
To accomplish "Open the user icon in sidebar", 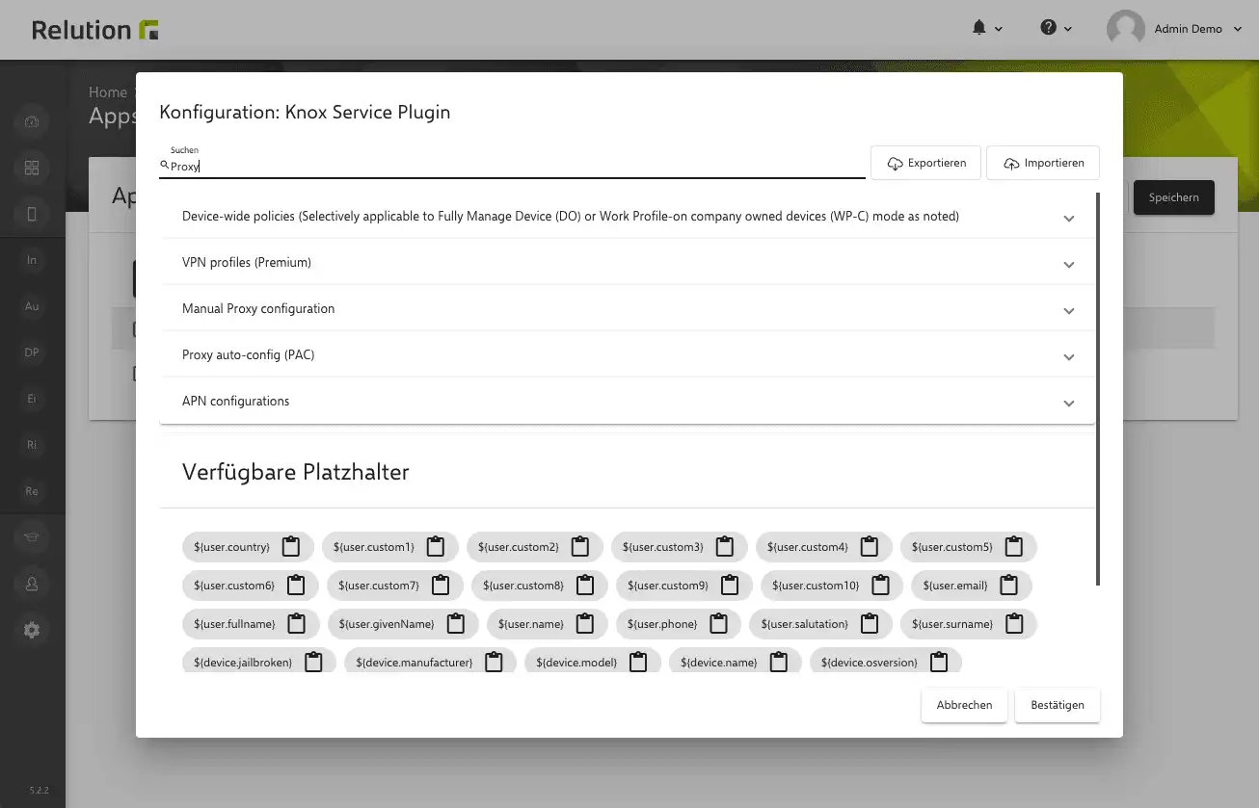I will tap(32, 584).
